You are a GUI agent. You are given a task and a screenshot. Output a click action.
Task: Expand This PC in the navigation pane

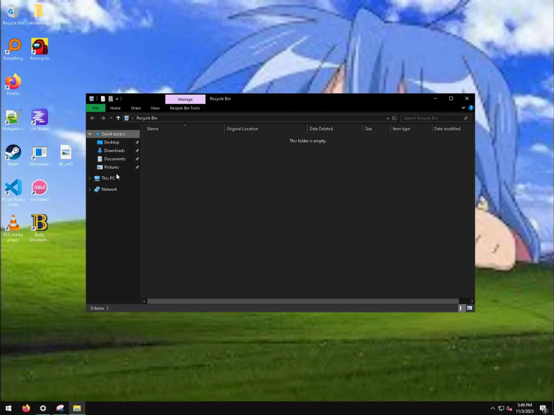pos(90,178)
